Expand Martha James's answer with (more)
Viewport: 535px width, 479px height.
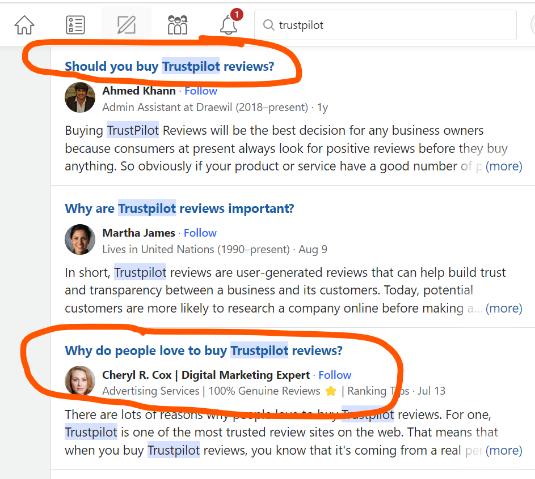click(504, 309)
